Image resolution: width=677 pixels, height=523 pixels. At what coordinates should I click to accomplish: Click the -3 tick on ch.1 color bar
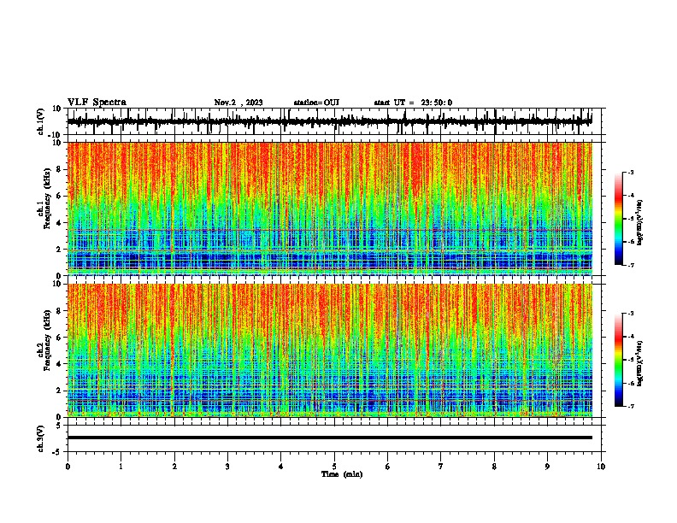(631, 172)
